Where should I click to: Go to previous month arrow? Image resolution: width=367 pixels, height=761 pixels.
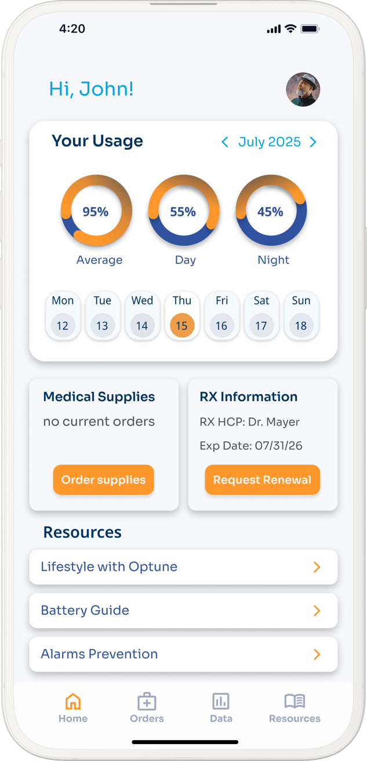(225, 142)
